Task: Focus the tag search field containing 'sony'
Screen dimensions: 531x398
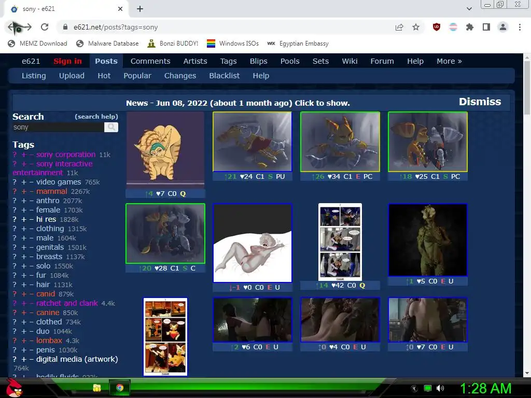Action: pos(58,127)
